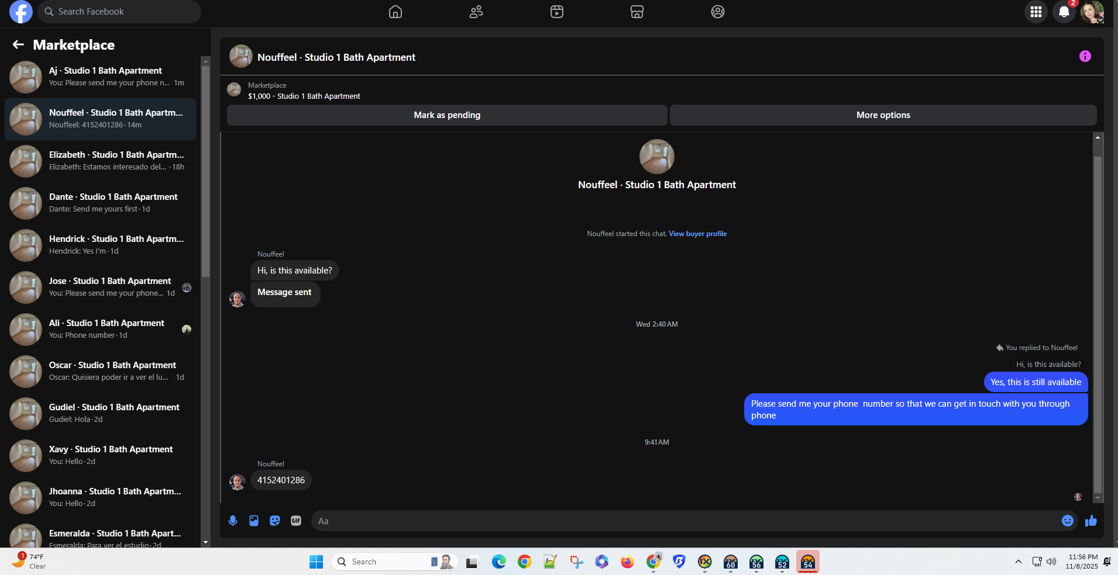Open Elizabeth Studio 1 Bath Apartment chat
Viewport: 1118px width, 575px height.
point(101,161)
